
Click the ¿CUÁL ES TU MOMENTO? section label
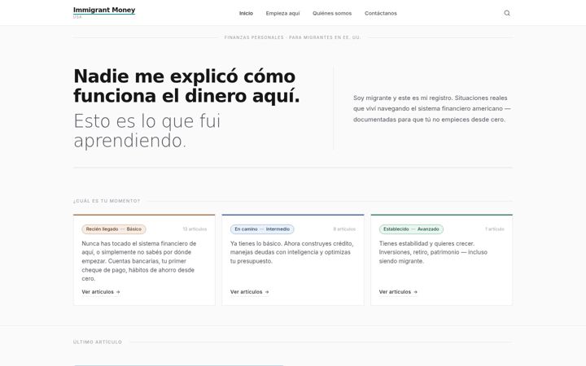coord(107,201)
